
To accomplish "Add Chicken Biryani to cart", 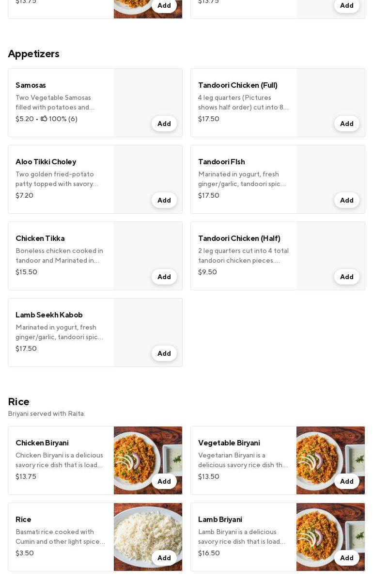I will click(164, 481).
